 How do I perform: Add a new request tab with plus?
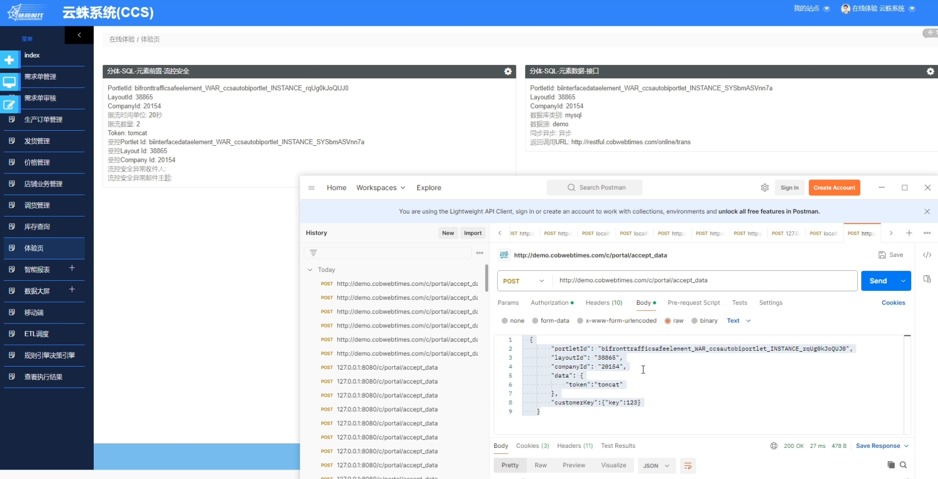909,233
